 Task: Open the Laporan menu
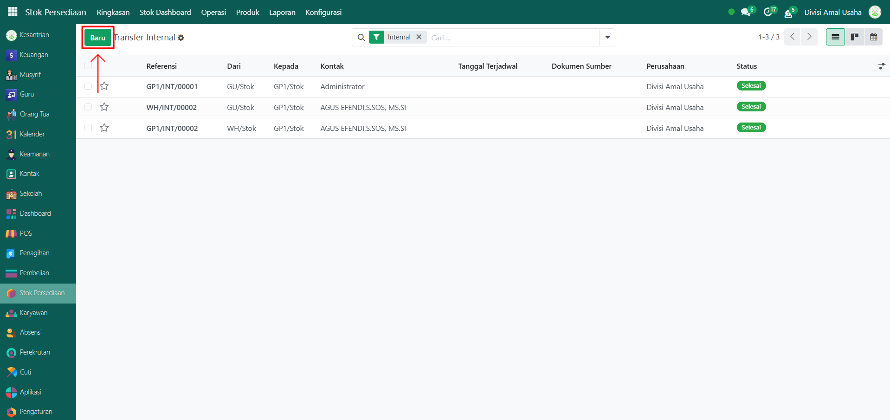(x=282, y=13)
